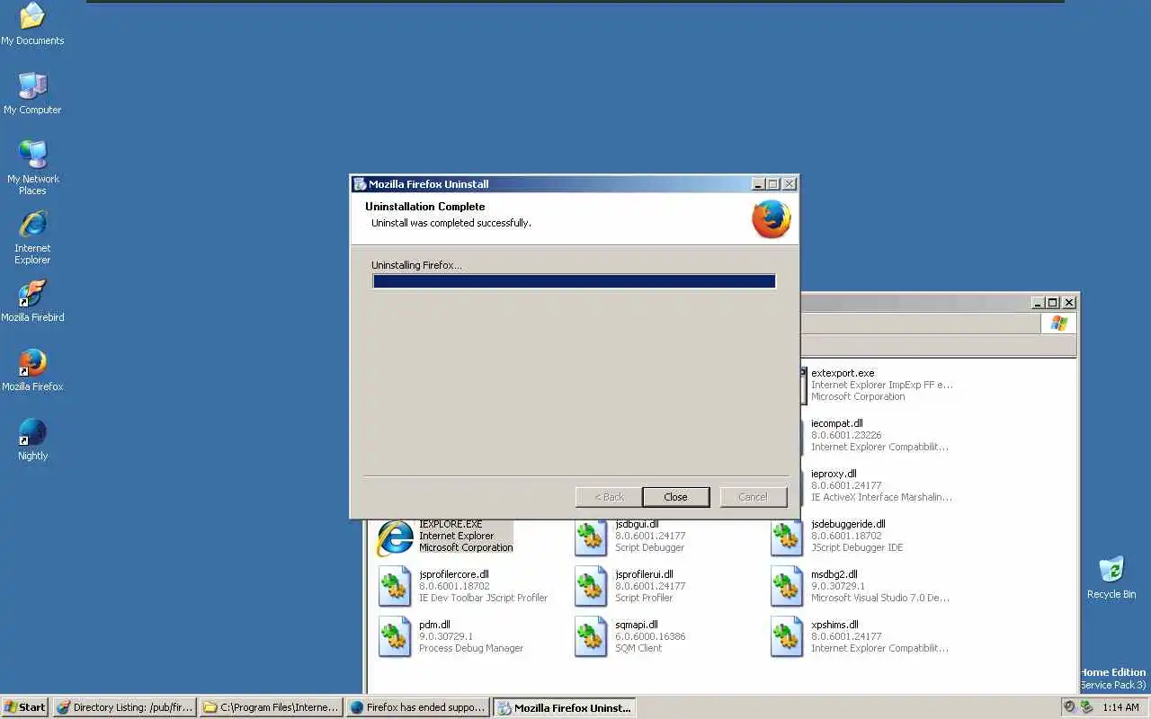The width and height of the screenshot is (1151, 719).
Task: Click the first tray icon beside the clock
Action: click(x=1069, y=707)
